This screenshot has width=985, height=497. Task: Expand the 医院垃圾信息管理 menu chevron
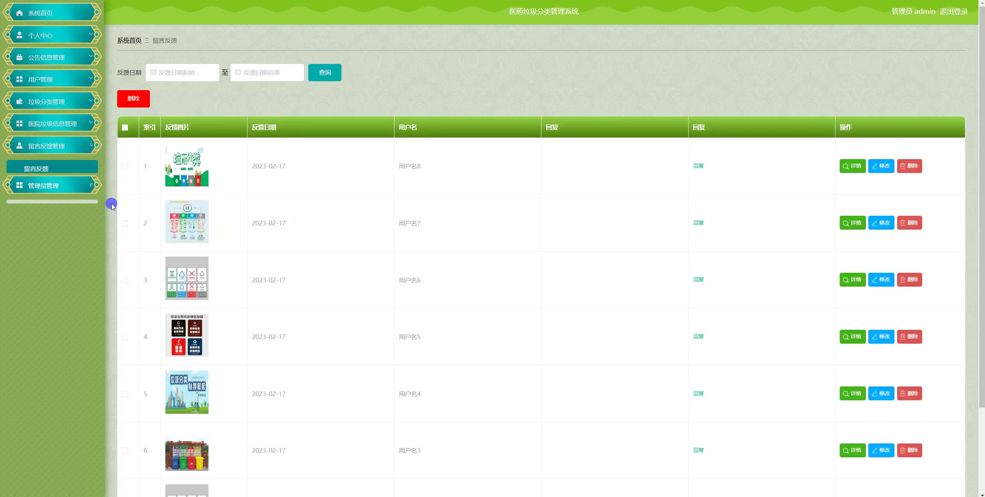(x=91, y=123)
